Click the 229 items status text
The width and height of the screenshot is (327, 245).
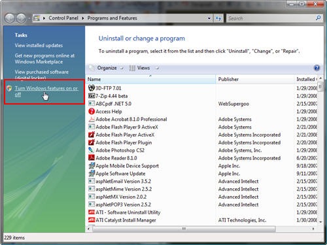point(14,238)
